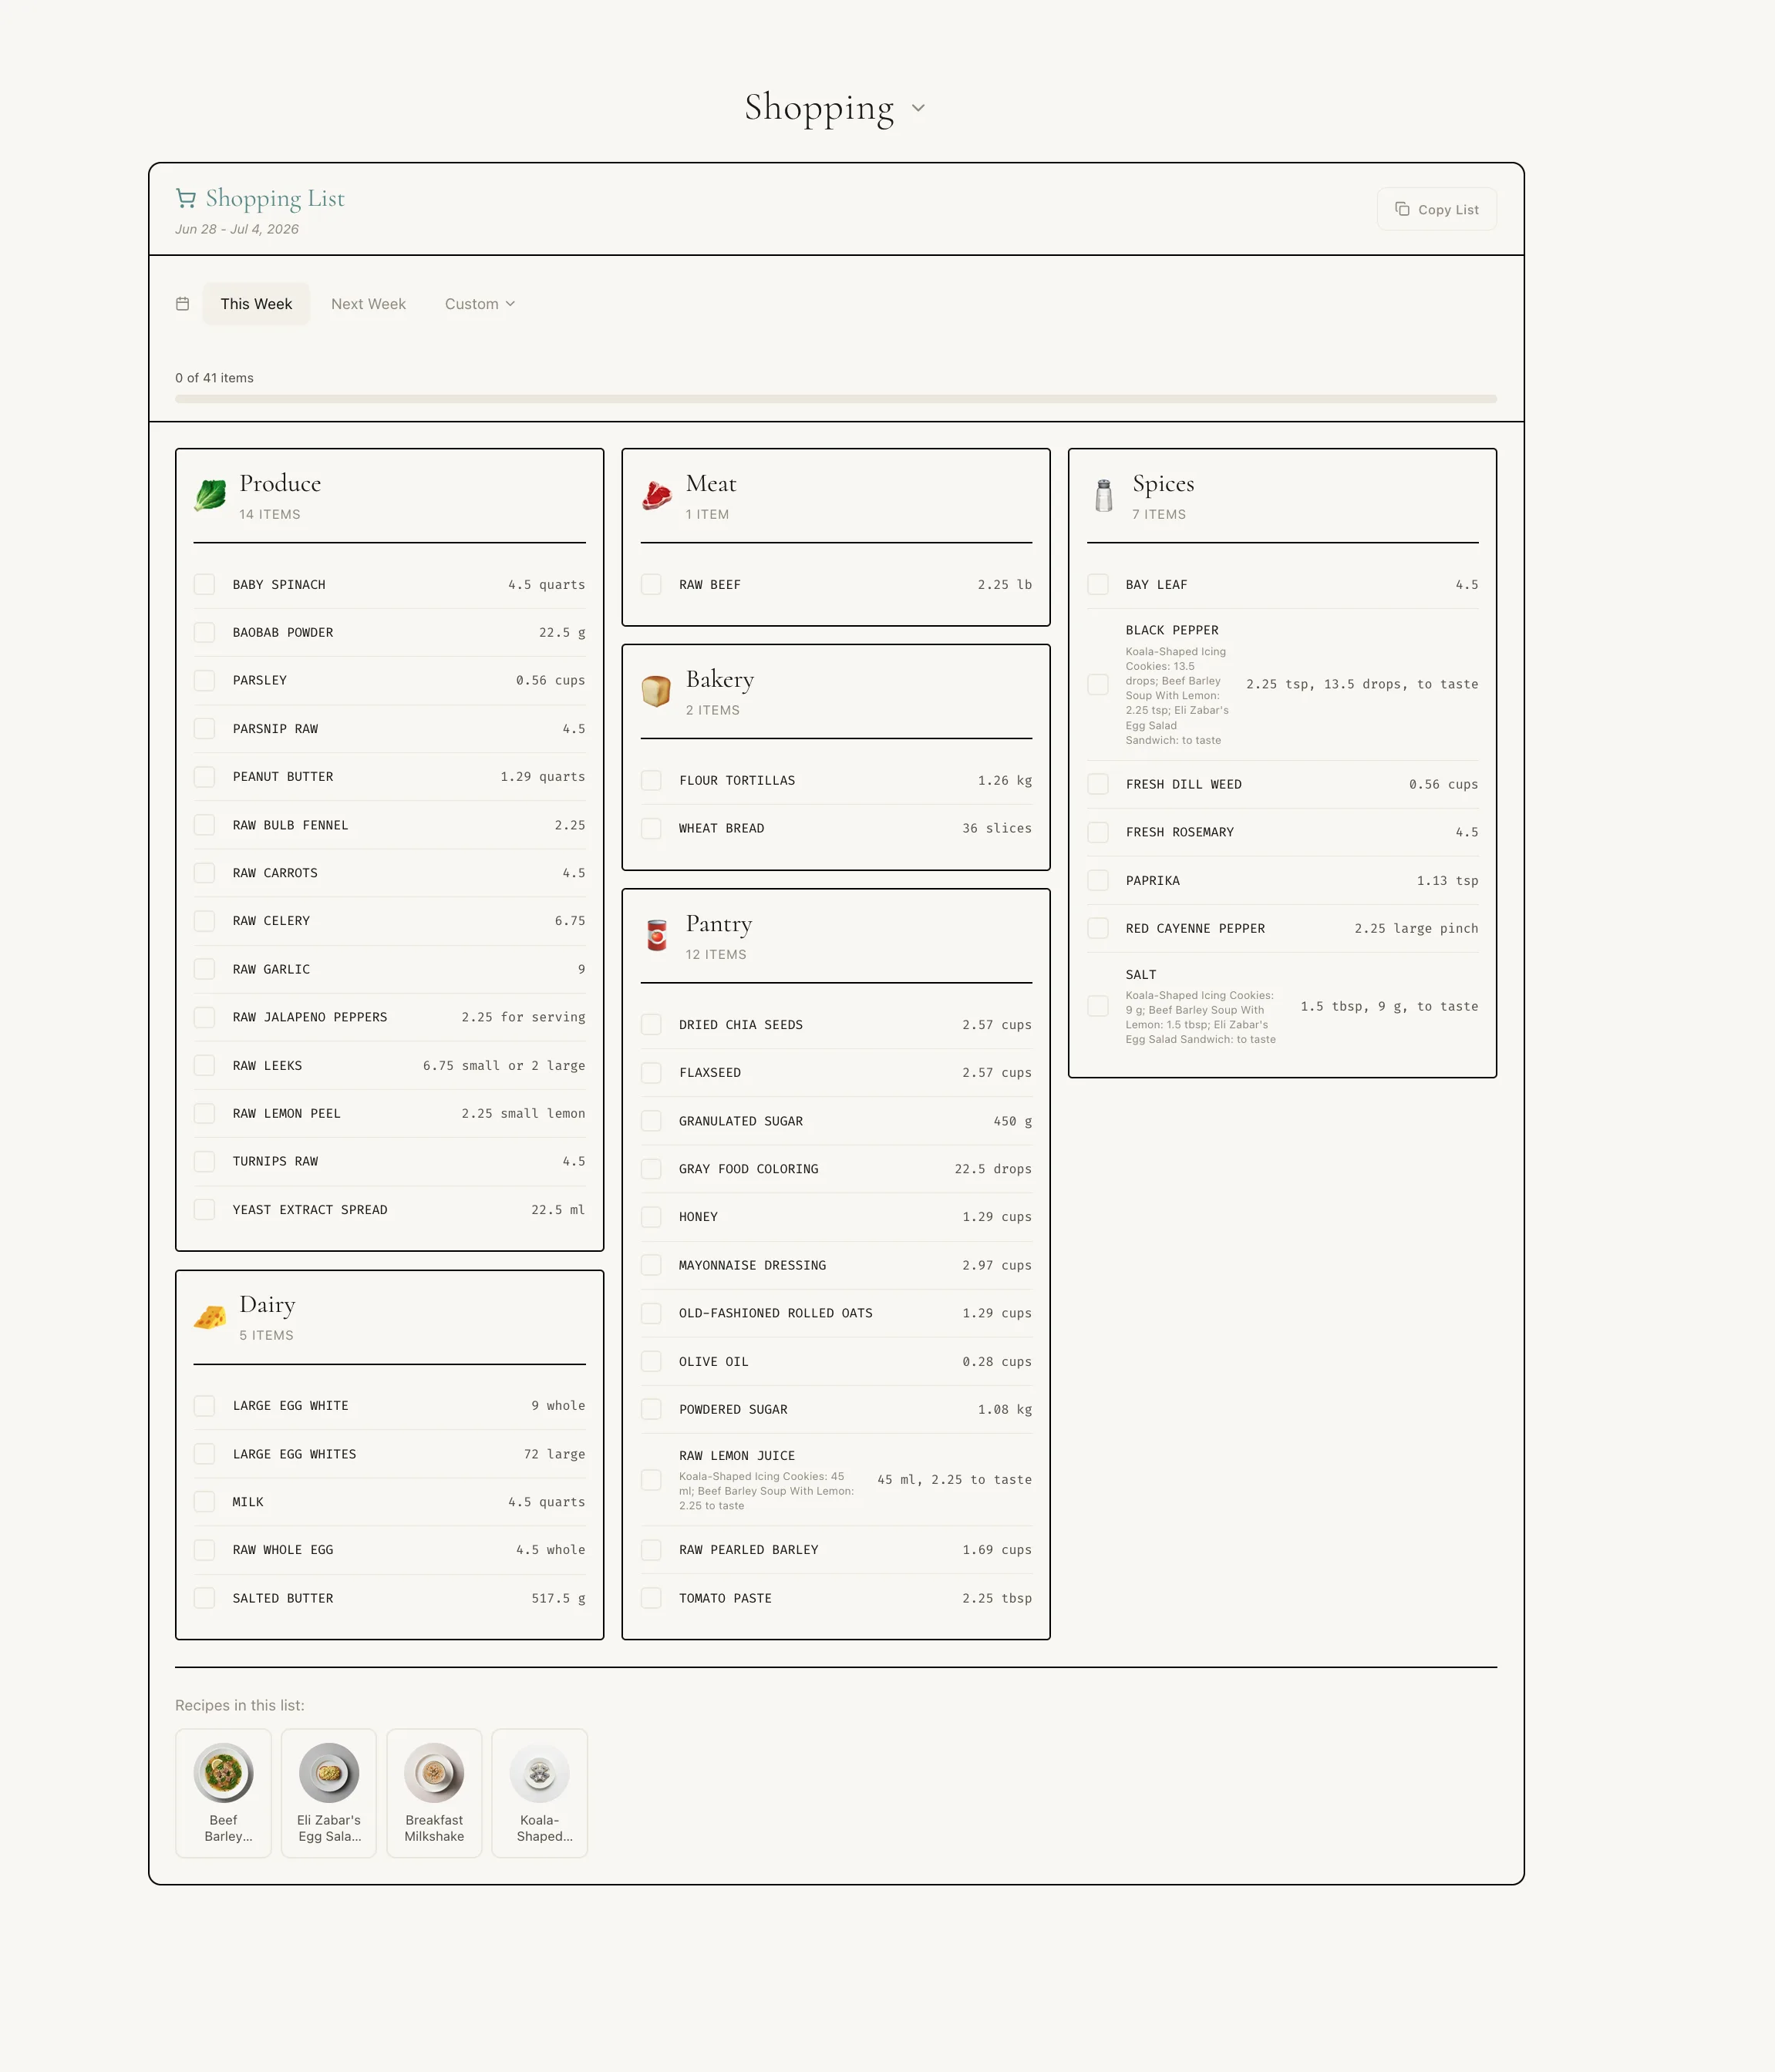The image size is (1775, 2072).
Task: Click the Pantry section heading
Action: tap(719, 924)
